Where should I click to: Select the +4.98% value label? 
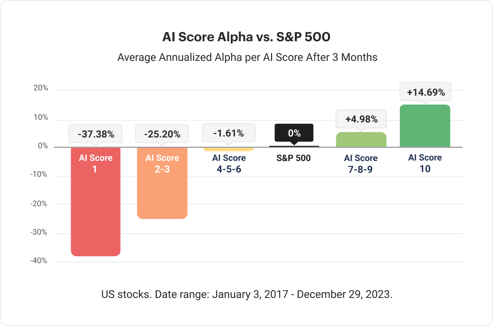tap(361, 119)
